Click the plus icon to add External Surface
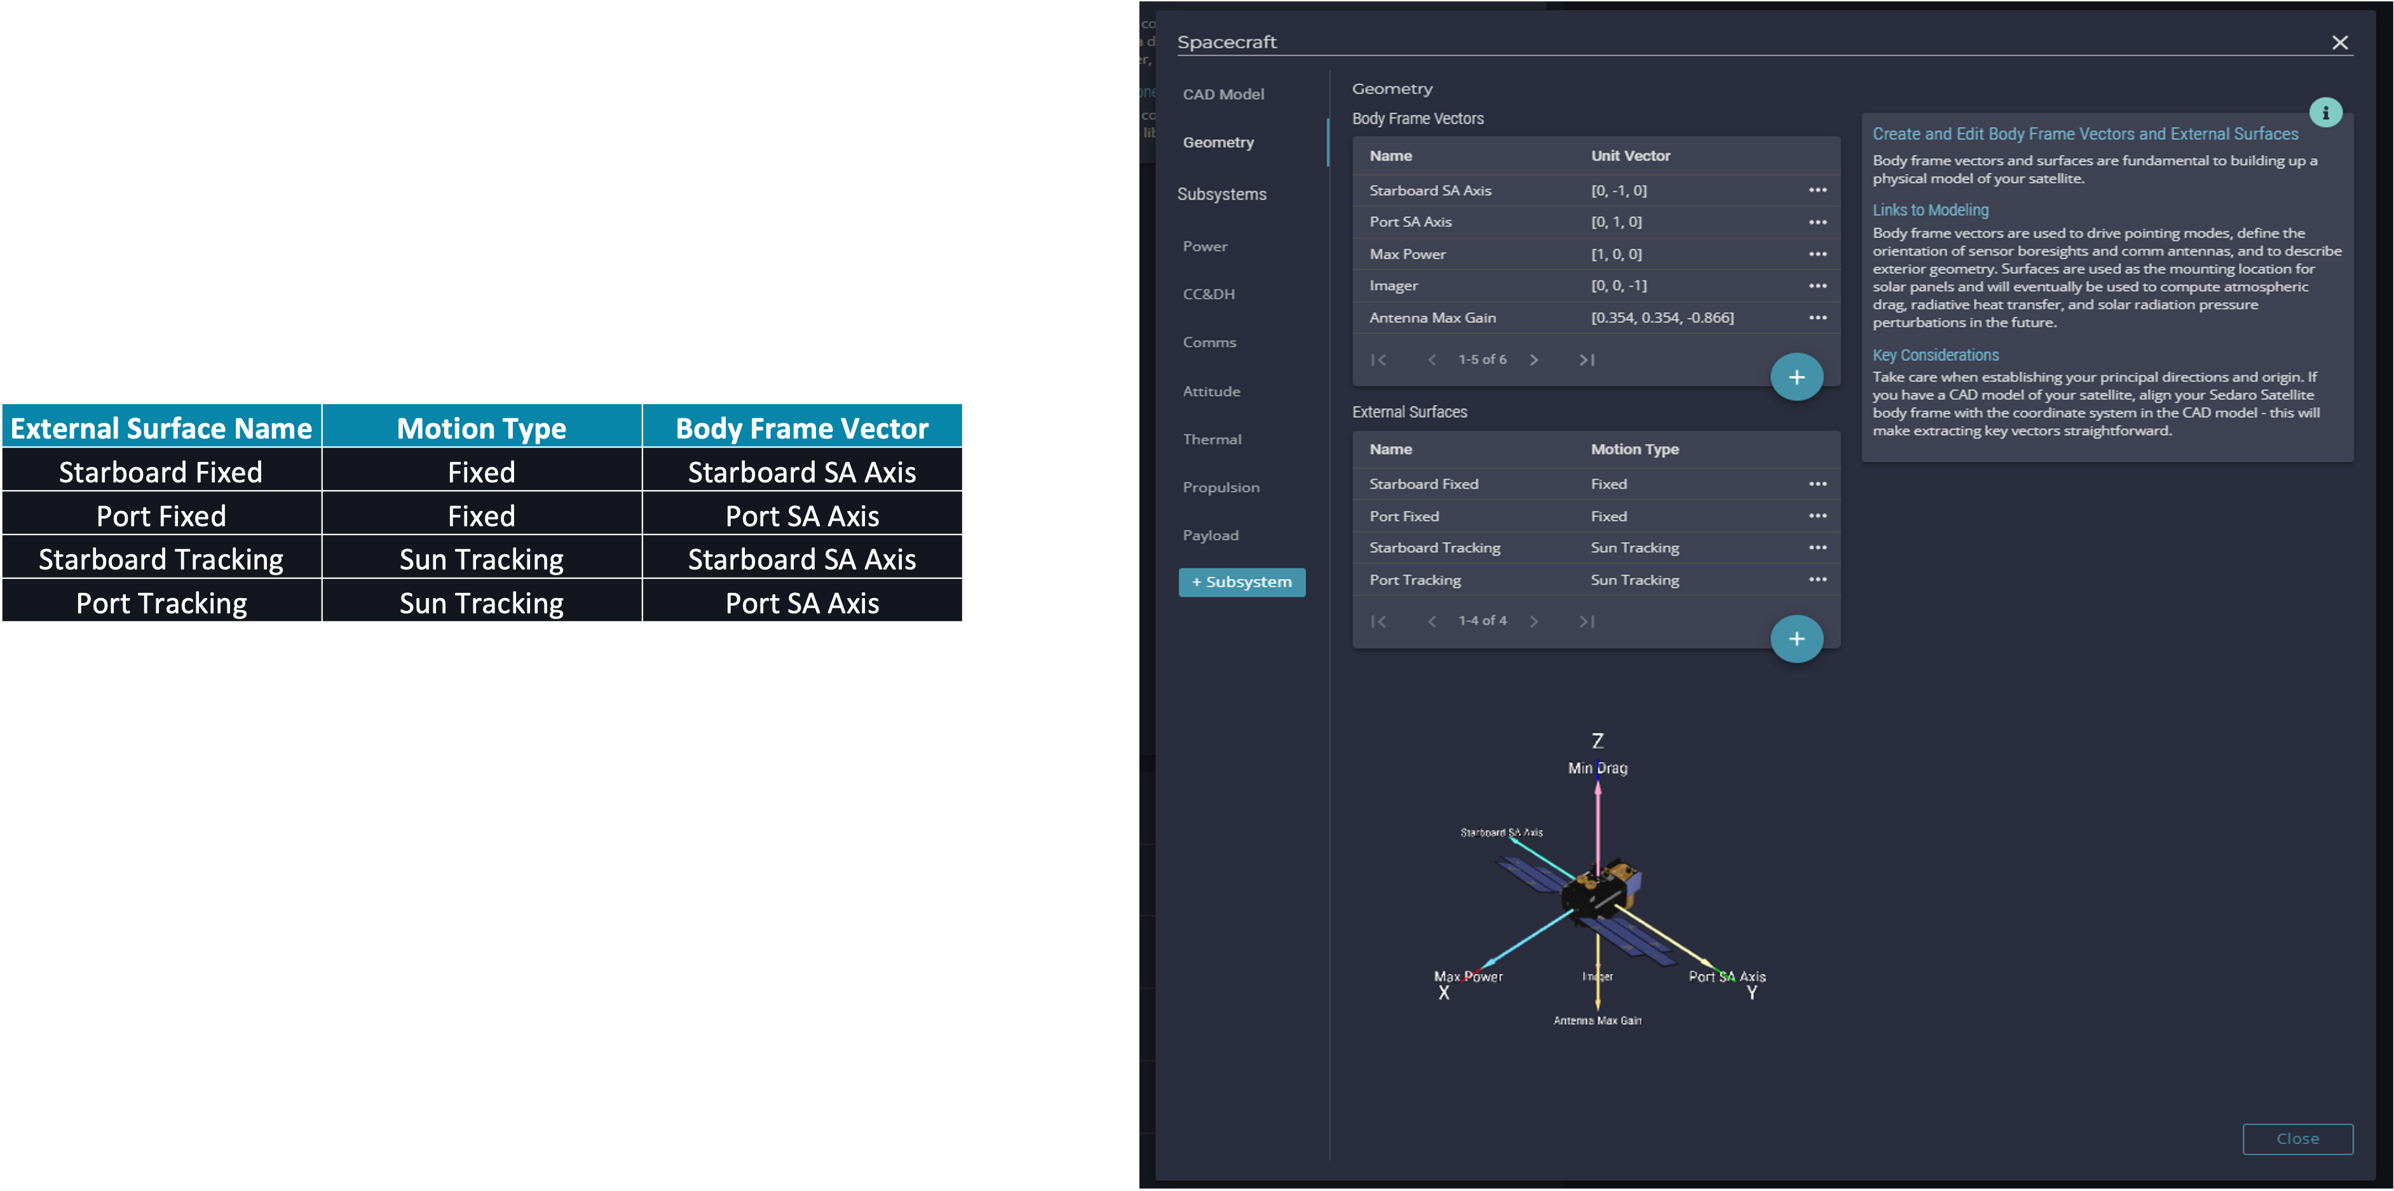 click(1797, 638)
